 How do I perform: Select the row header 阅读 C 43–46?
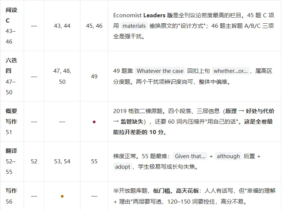pyautogui.click(x=12, y=26)
